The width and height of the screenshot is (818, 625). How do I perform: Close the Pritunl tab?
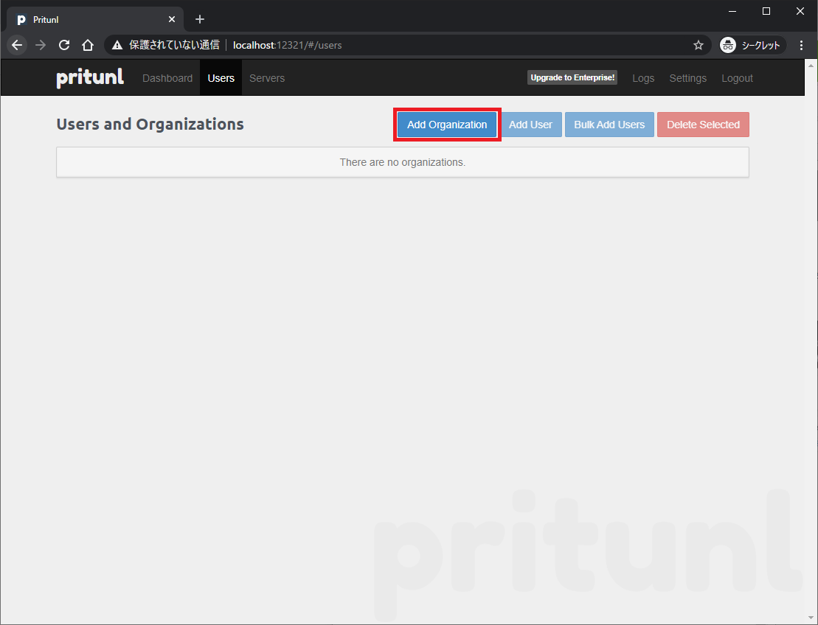point(172,19)
